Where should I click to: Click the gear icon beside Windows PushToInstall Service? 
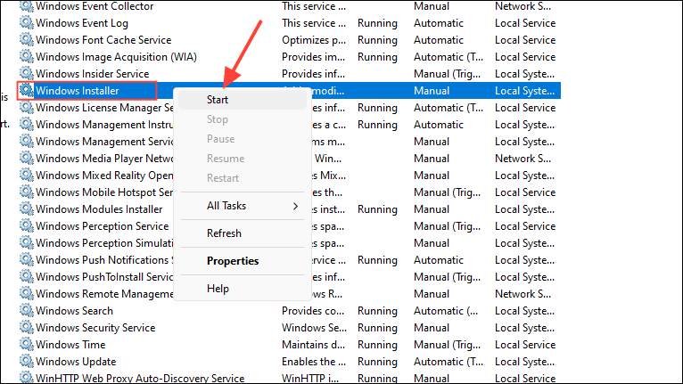(x=27, y=277)
